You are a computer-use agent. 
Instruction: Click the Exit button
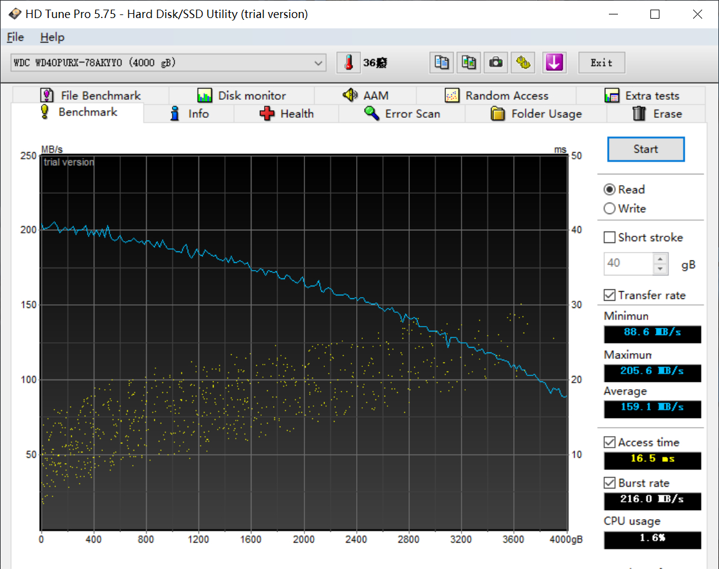(601, 63)
